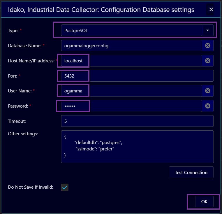Click the "Do Not Save If Invalid" label
This screenshot has height=214, width=222.
[31, 187]
